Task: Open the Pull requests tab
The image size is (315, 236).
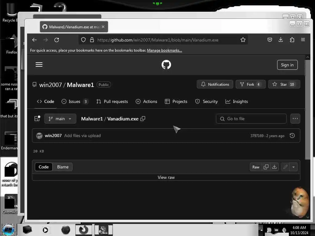Action: (x=112, y=101)
